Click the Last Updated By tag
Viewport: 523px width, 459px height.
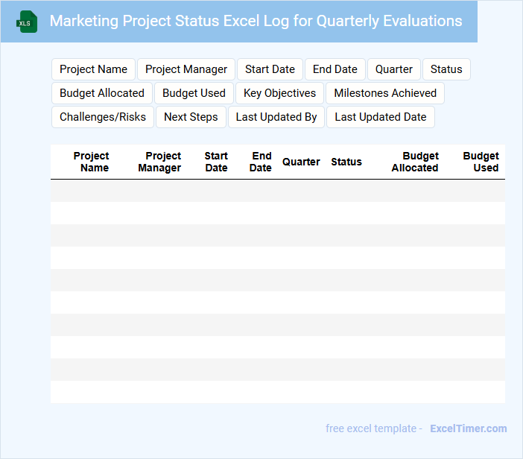276,117
